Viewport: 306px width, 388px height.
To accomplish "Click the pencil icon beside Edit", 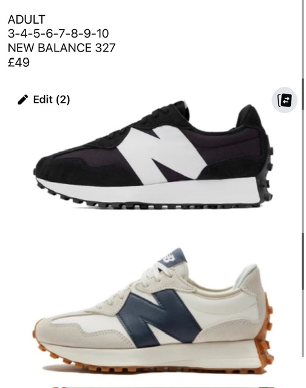I will coord(23,99).
